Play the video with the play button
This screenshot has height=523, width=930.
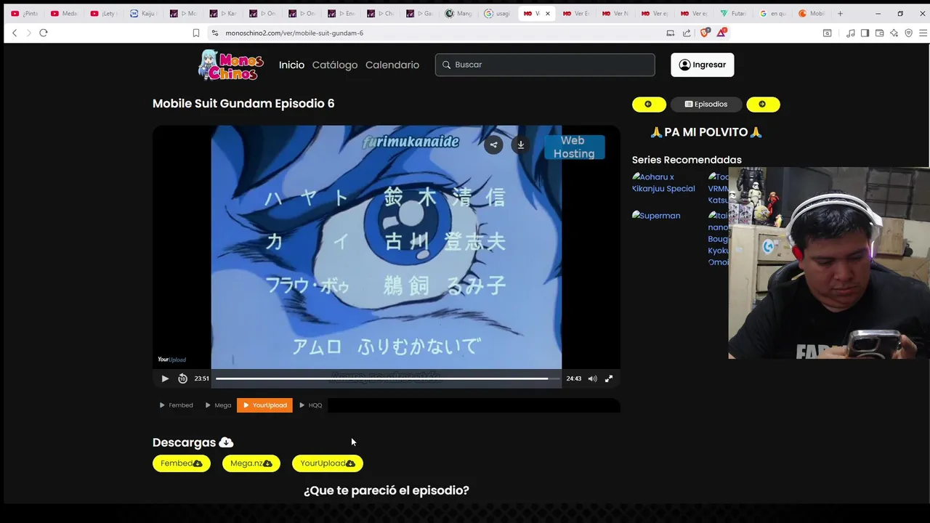(165, 378)
